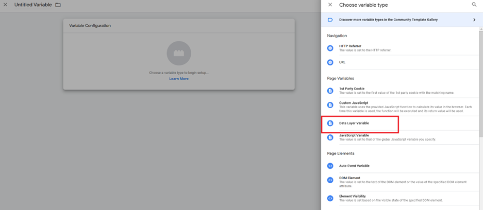This screenshot has width=484, height=210.
Task: Open search in Choose variable type panel
Action: pyautogui.click(x=474, y=5)
